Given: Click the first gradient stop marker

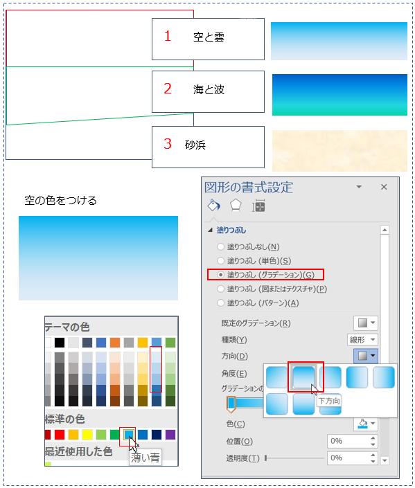Looking at the screenshot, I should [x=231, y=404].
